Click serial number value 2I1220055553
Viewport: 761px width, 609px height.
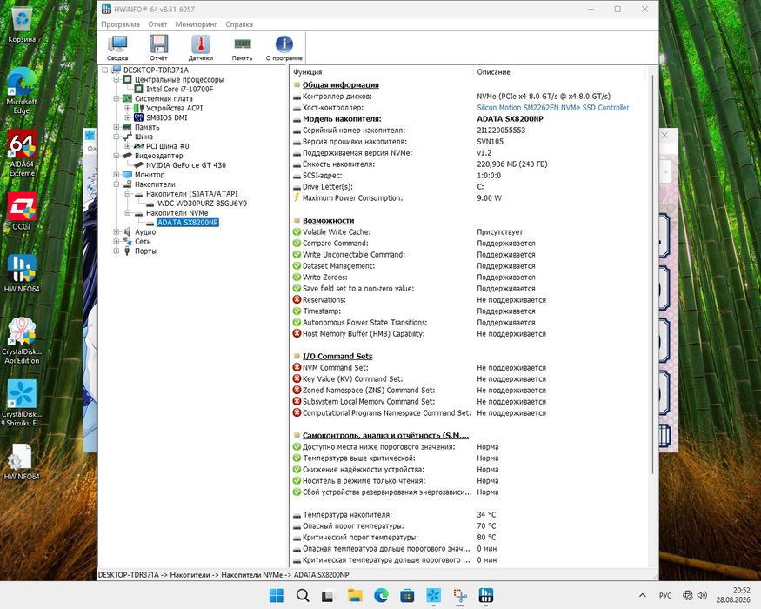point(501,130)
